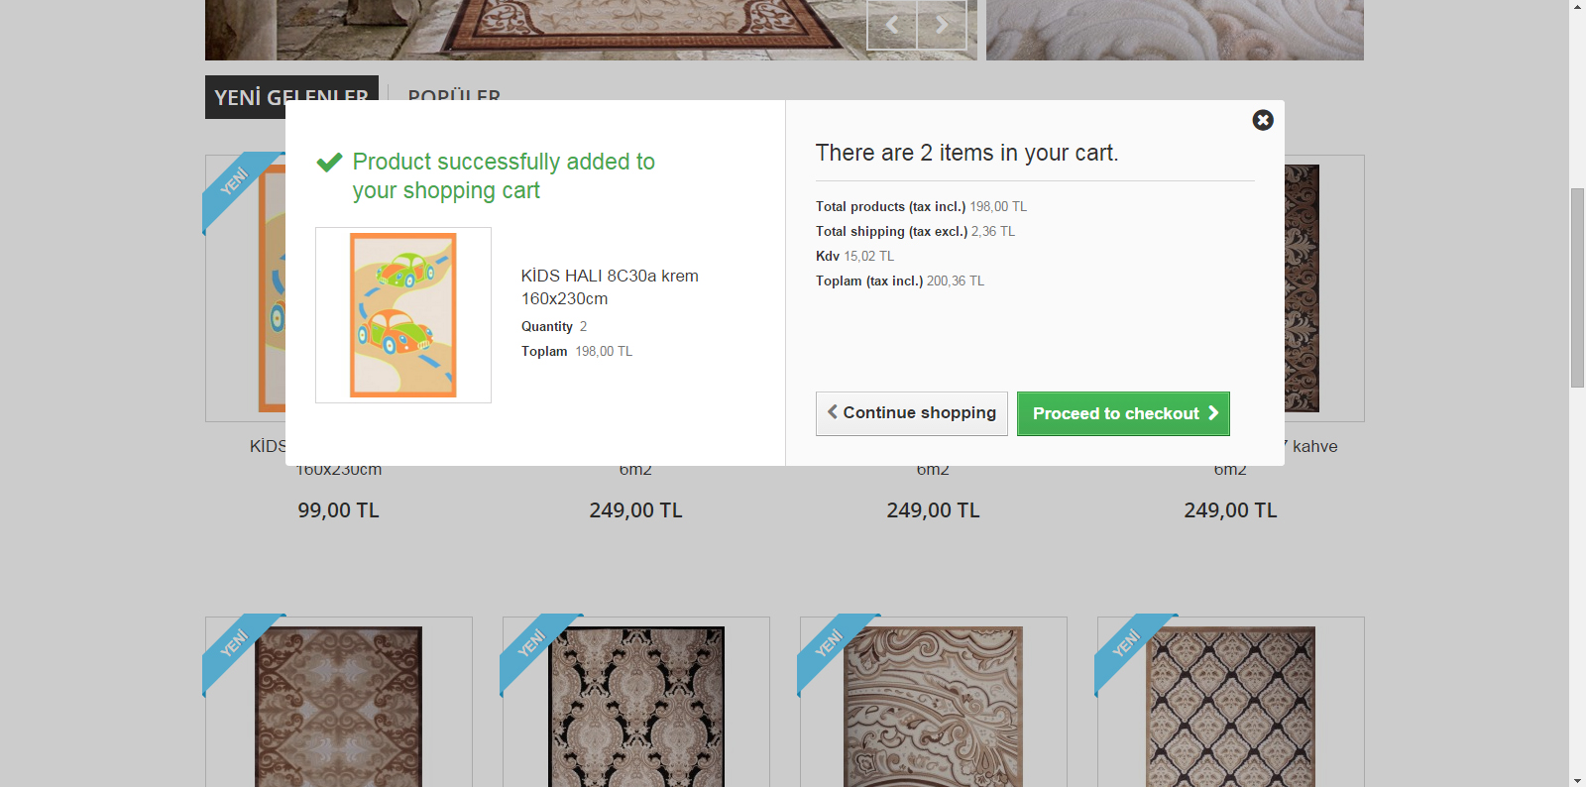Open beige swirl pattern carpet product

[934, 706]
